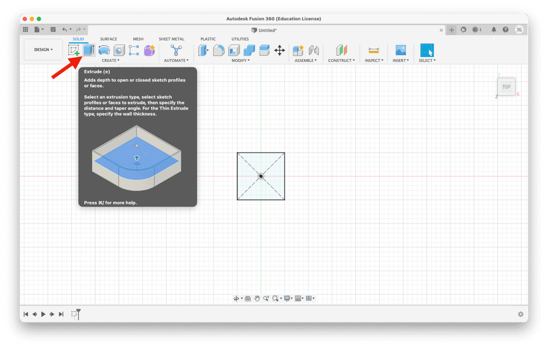Switch to the UTILITIES tab
Viewport: 548px width, 349px height.
click(x=240, y=39)
